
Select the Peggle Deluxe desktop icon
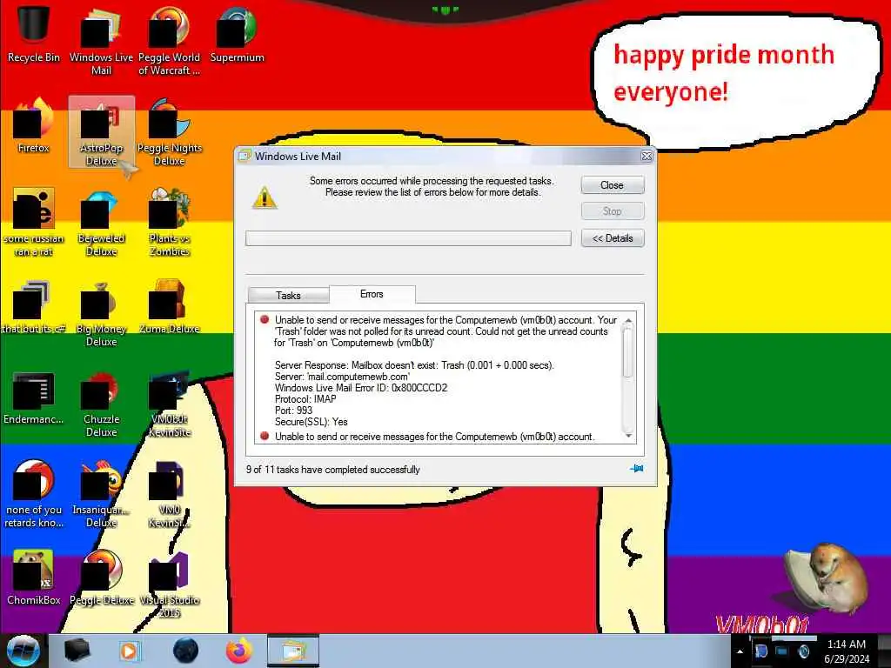[x=101, y=577]
